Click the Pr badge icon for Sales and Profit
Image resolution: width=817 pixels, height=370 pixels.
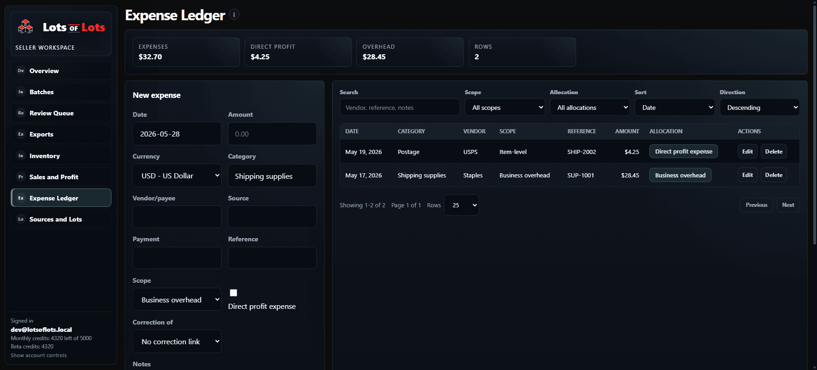pyautogui.click(x=21, y=177)
